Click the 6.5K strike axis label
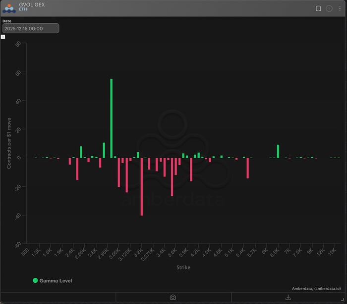This screenshot has height=304, width=347. point(275,253)
